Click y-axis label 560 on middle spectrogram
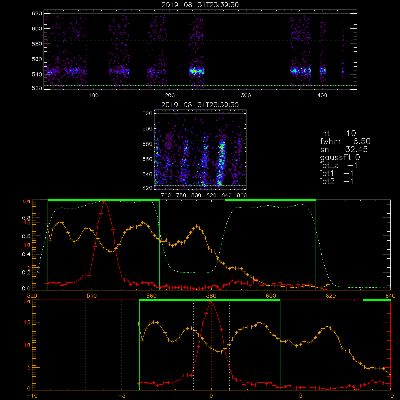This screenshot has height=400, width=400. coord(147,159)
